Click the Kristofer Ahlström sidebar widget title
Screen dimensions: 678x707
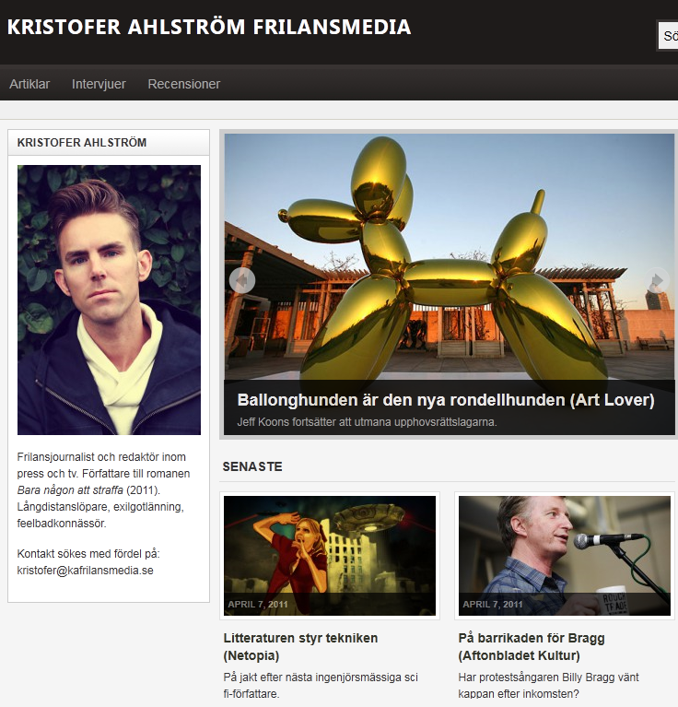coord(82,143)
